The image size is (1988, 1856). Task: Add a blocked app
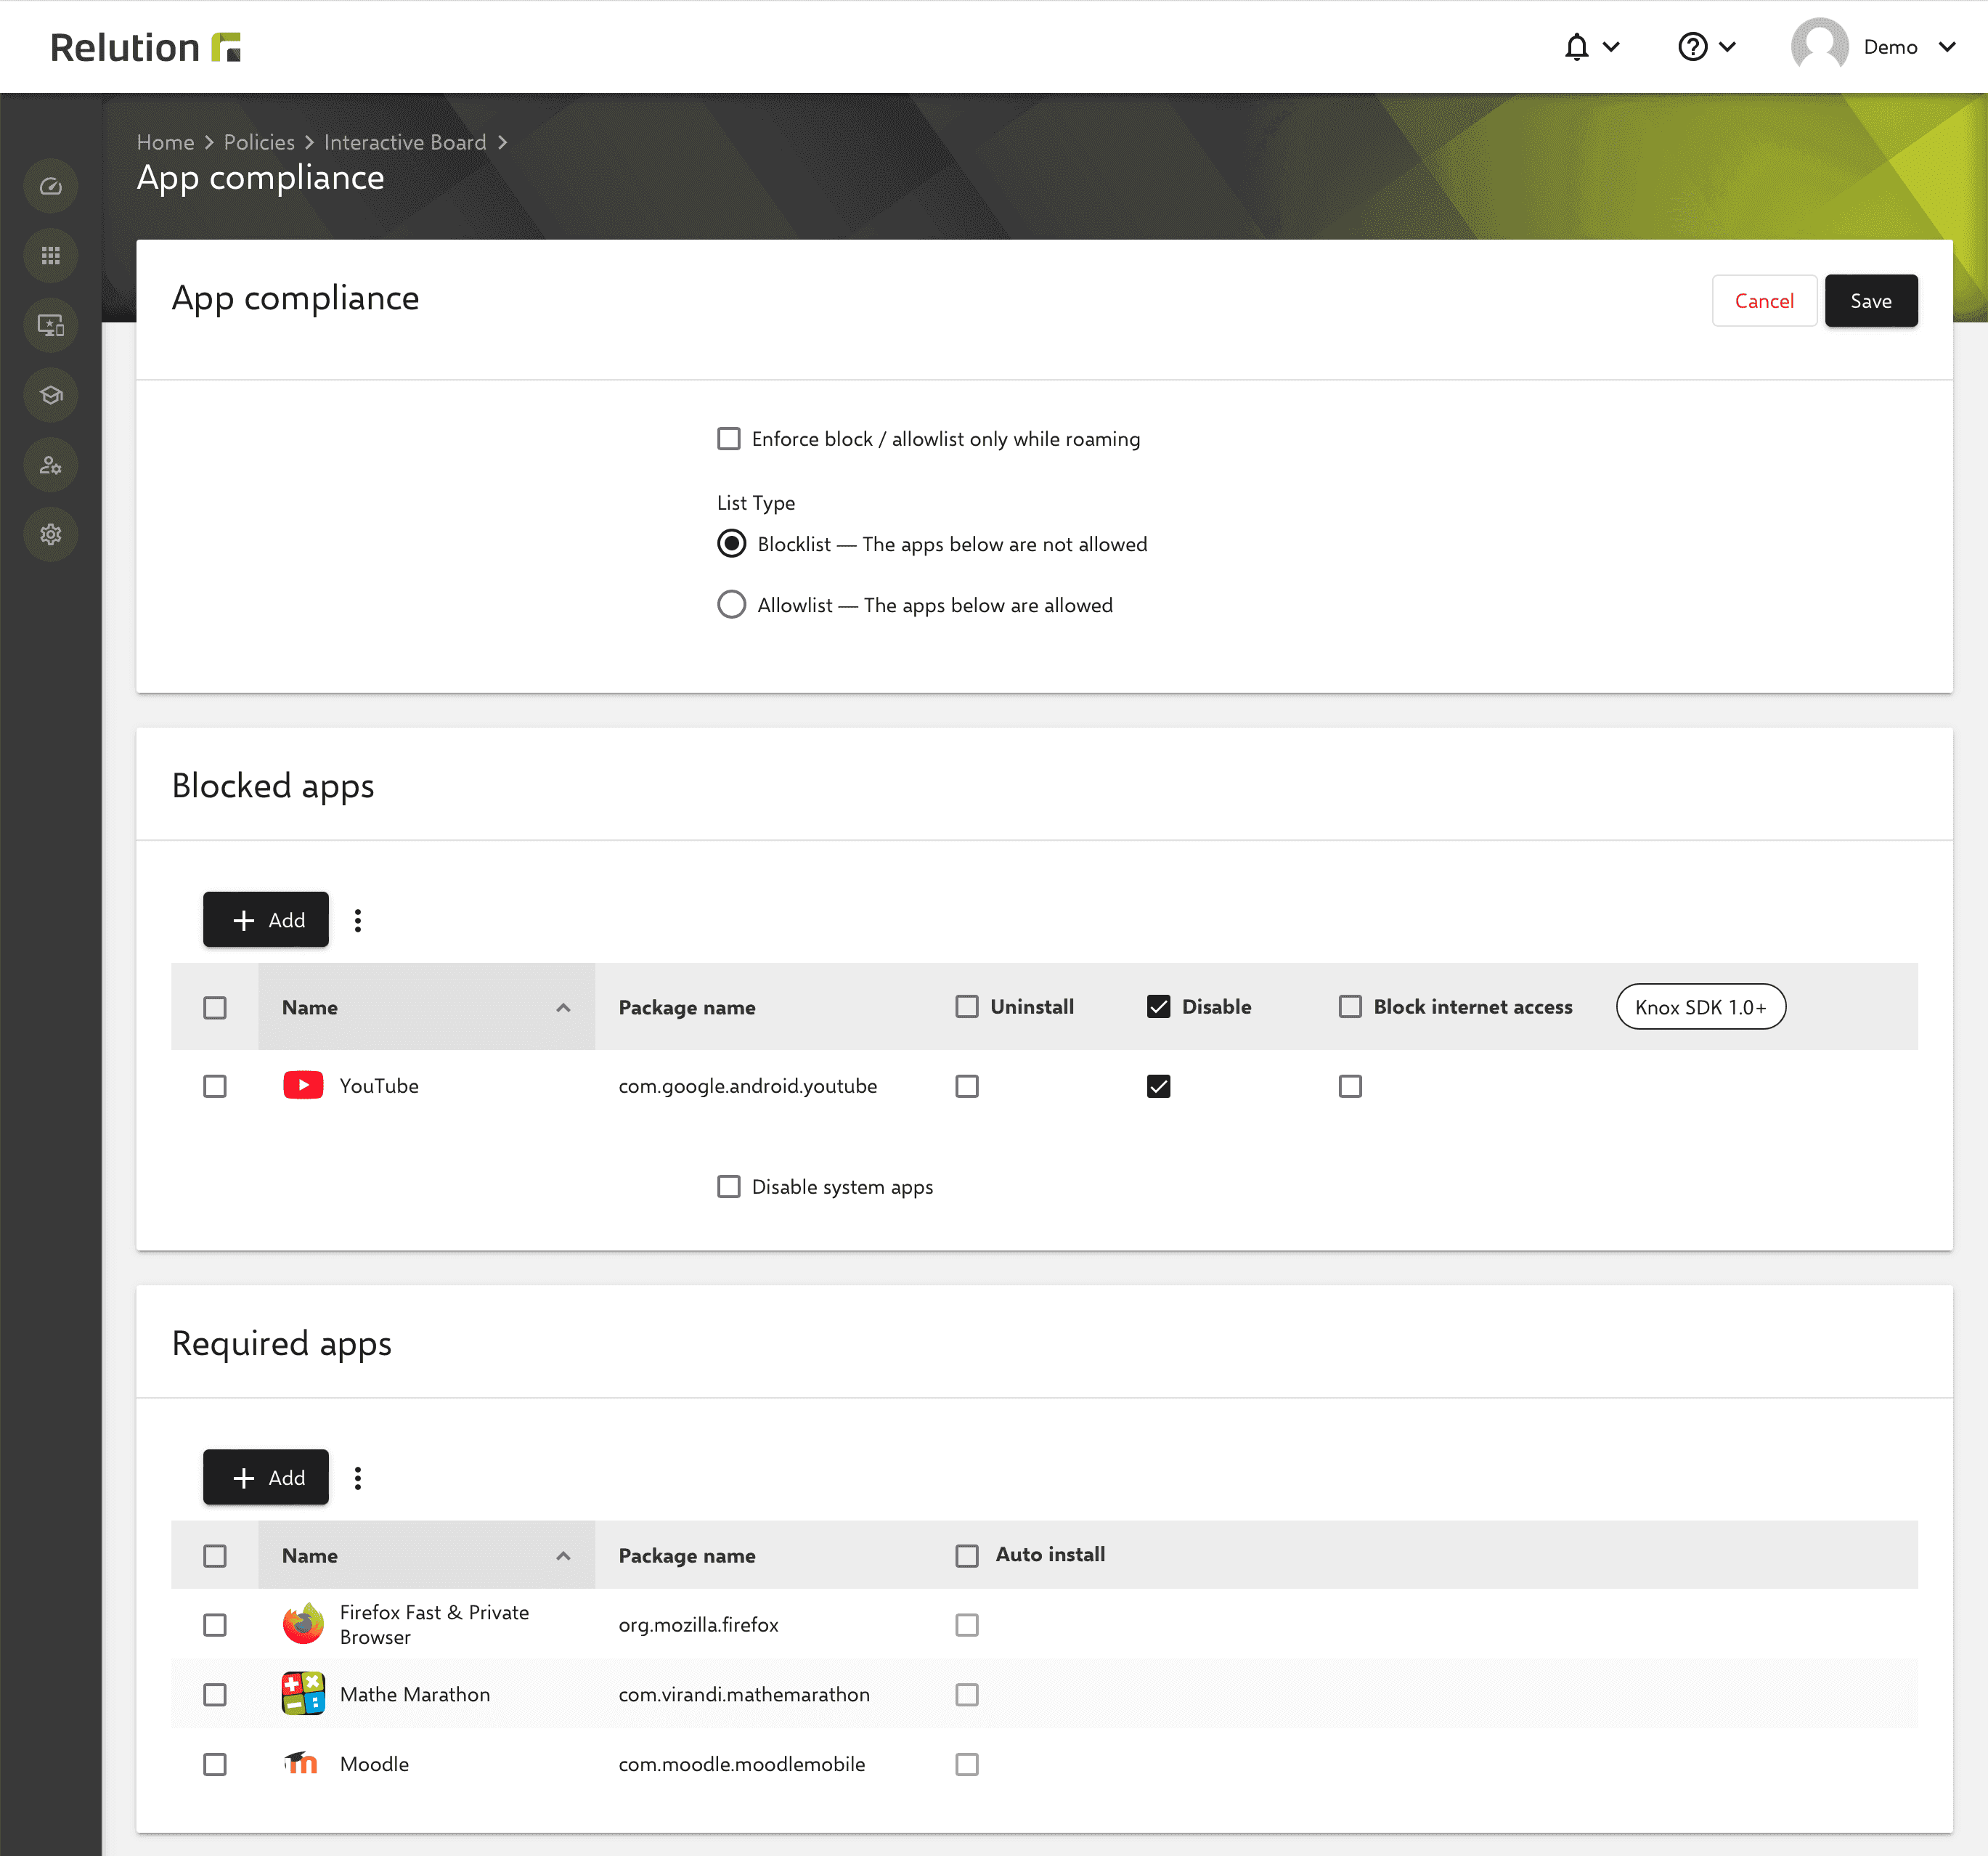(266, 920)
